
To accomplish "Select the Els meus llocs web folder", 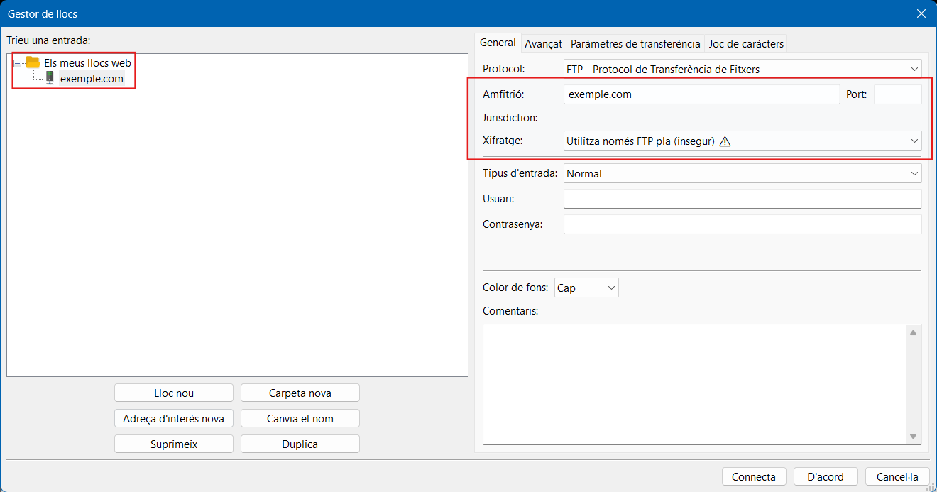I will click(x=87, y=62).
